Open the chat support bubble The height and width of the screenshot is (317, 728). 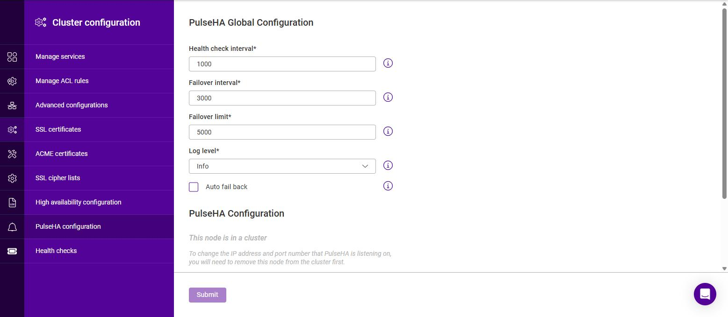tap(705, 294)
